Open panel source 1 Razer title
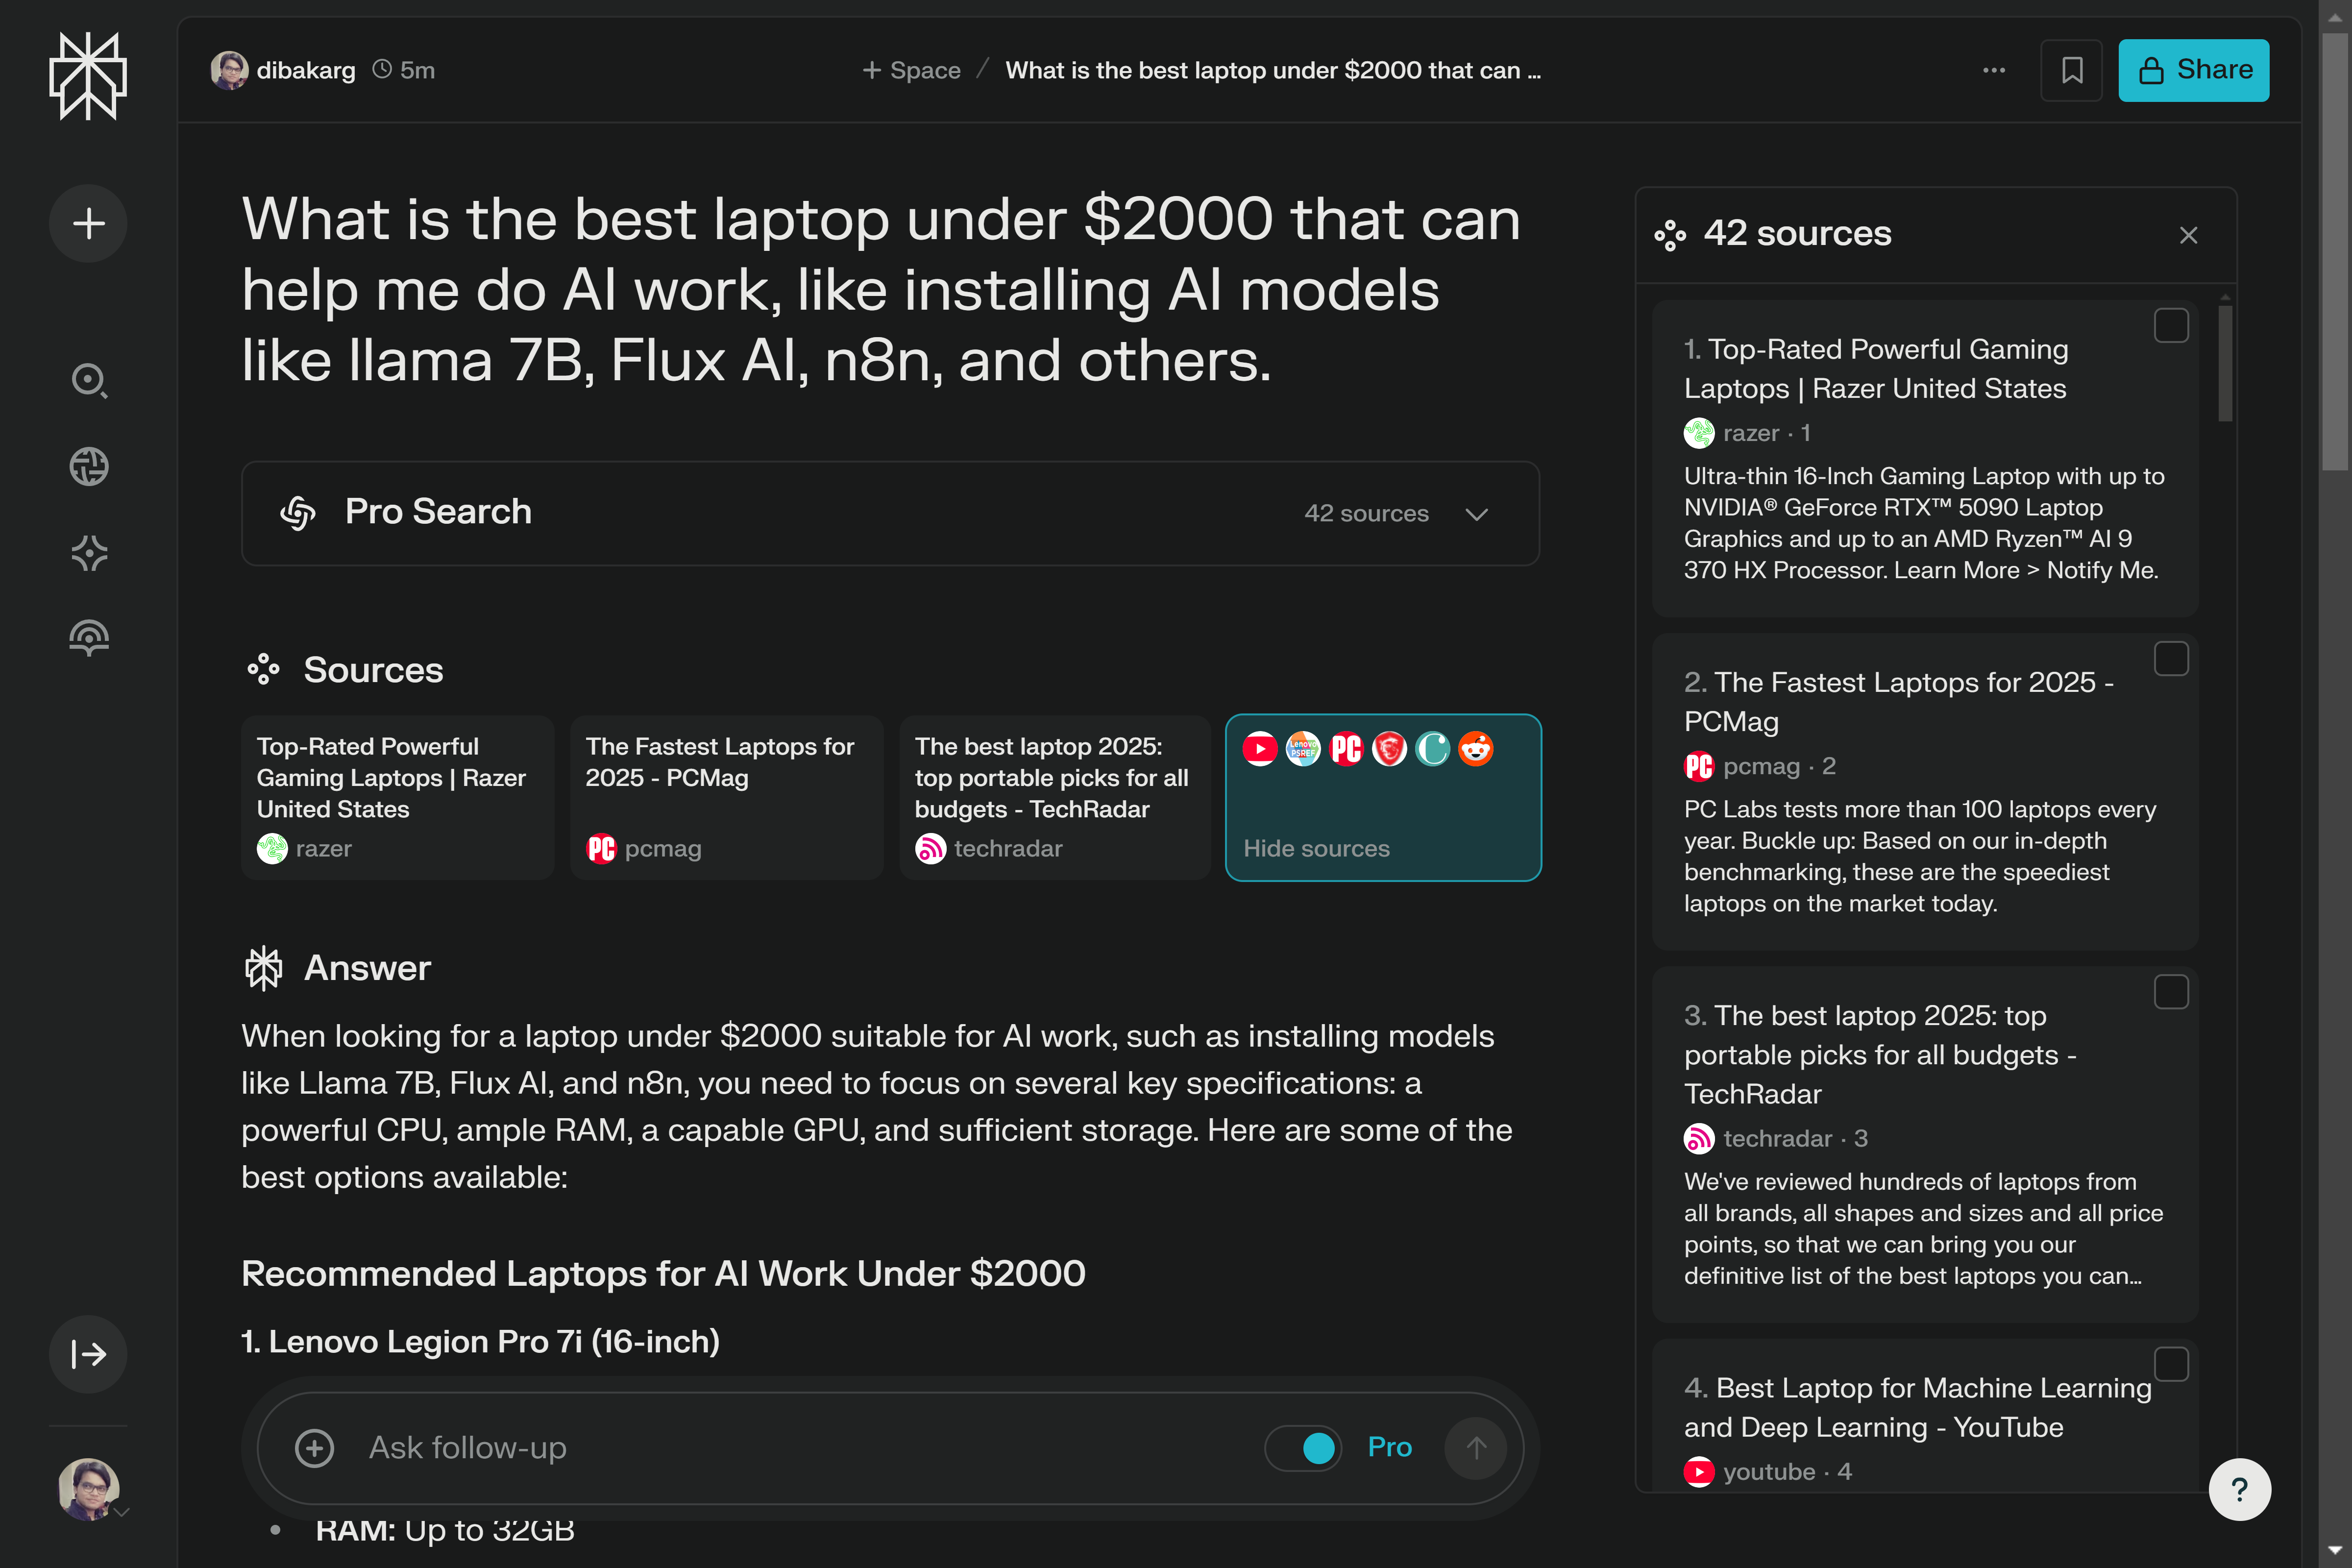 click(x=1875, y=369)
